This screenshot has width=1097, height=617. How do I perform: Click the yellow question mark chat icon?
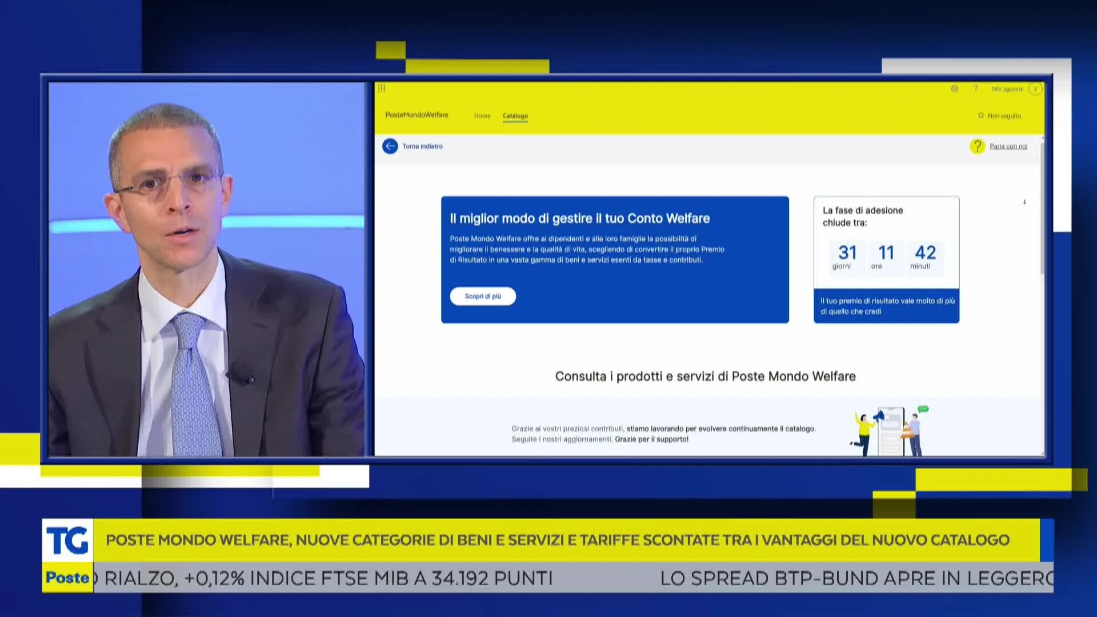click(x=977, y=146)
